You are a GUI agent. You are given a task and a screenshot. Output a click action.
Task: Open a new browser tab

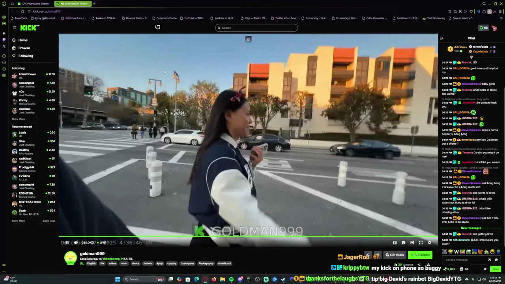click(94, 4)
